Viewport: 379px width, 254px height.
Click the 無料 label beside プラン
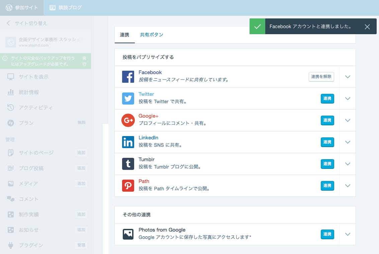tap(82, 123)
